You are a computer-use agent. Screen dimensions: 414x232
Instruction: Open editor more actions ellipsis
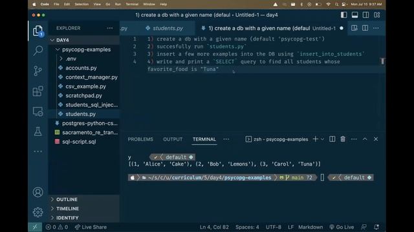(x=376, y=28)
